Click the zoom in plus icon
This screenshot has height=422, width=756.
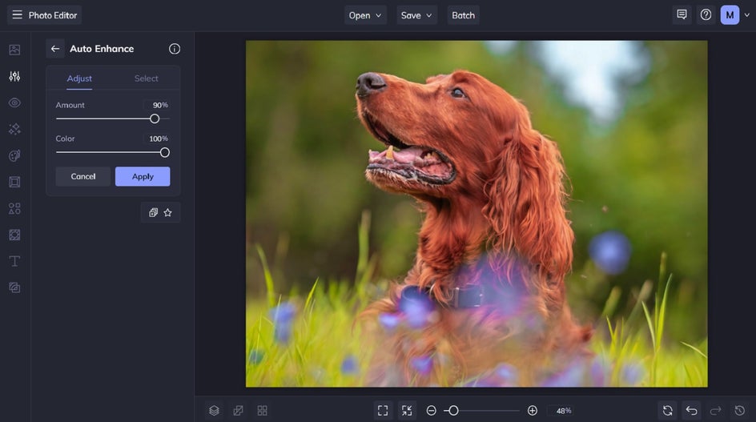tap(533, 410)
